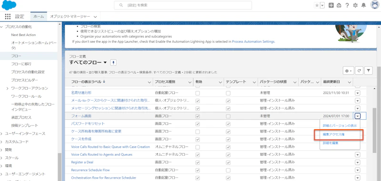Viewport: 381px width, 181px height.
Task: Open Recurrence Schedule Flow link
Action: pyautogui.click(x=90, y=170)
